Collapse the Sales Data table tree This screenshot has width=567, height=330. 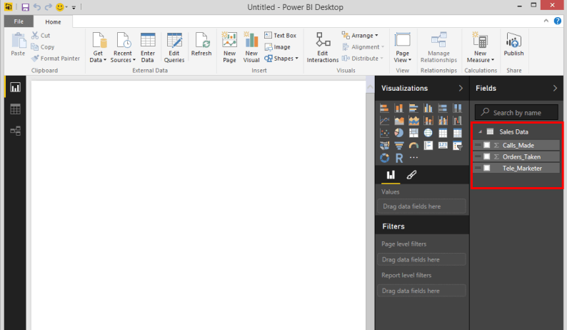coord(480,132)
